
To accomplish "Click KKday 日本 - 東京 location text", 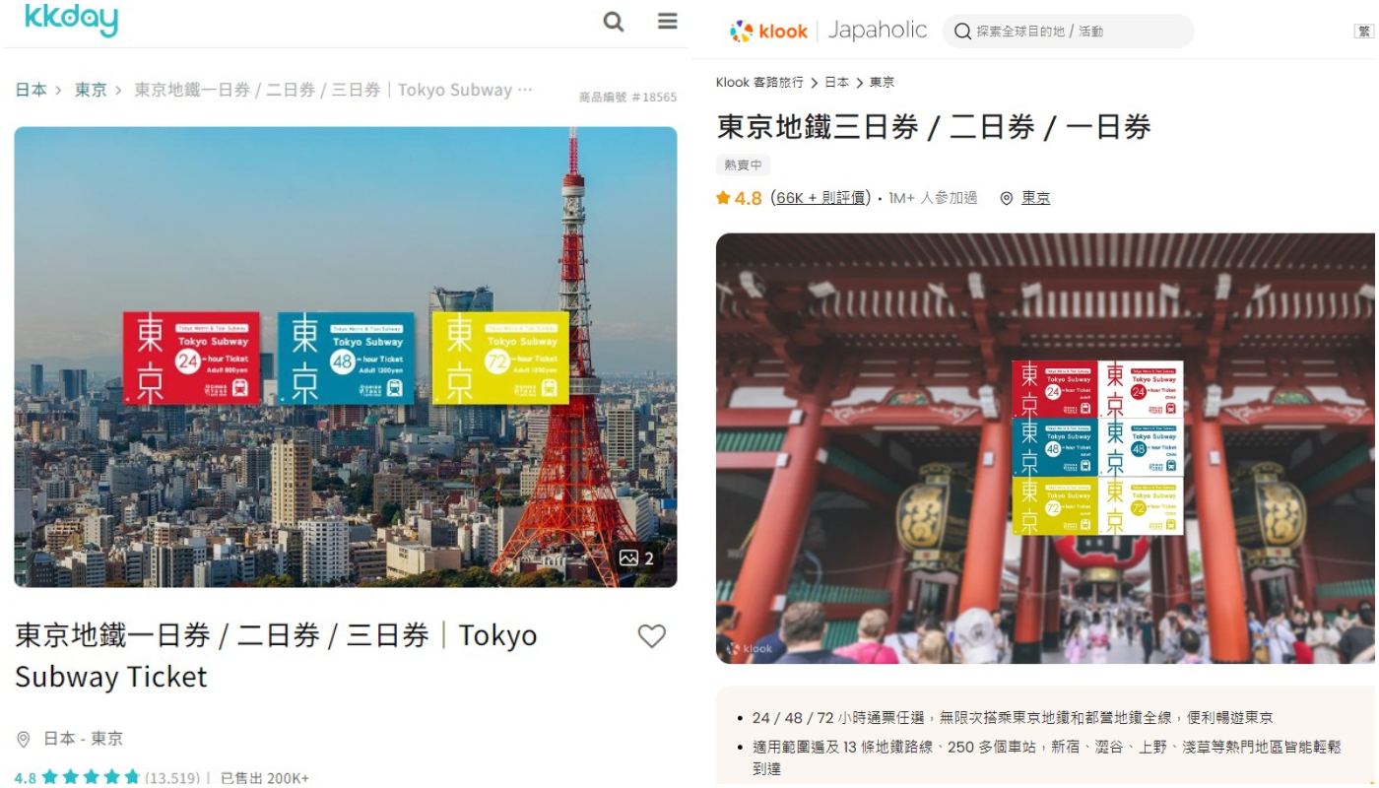I will [x=83, y=739].
